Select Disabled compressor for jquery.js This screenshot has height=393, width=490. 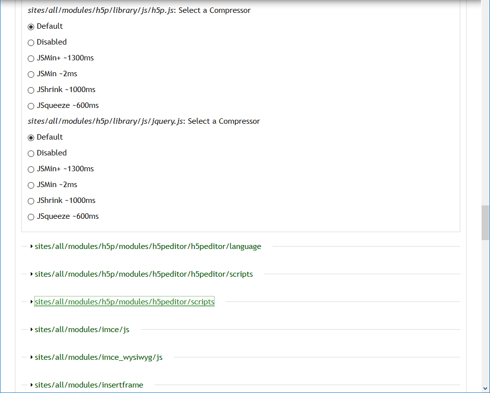point(31,153)
